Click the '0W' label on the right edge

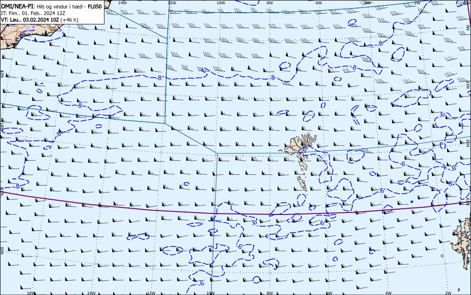point(469,27)
